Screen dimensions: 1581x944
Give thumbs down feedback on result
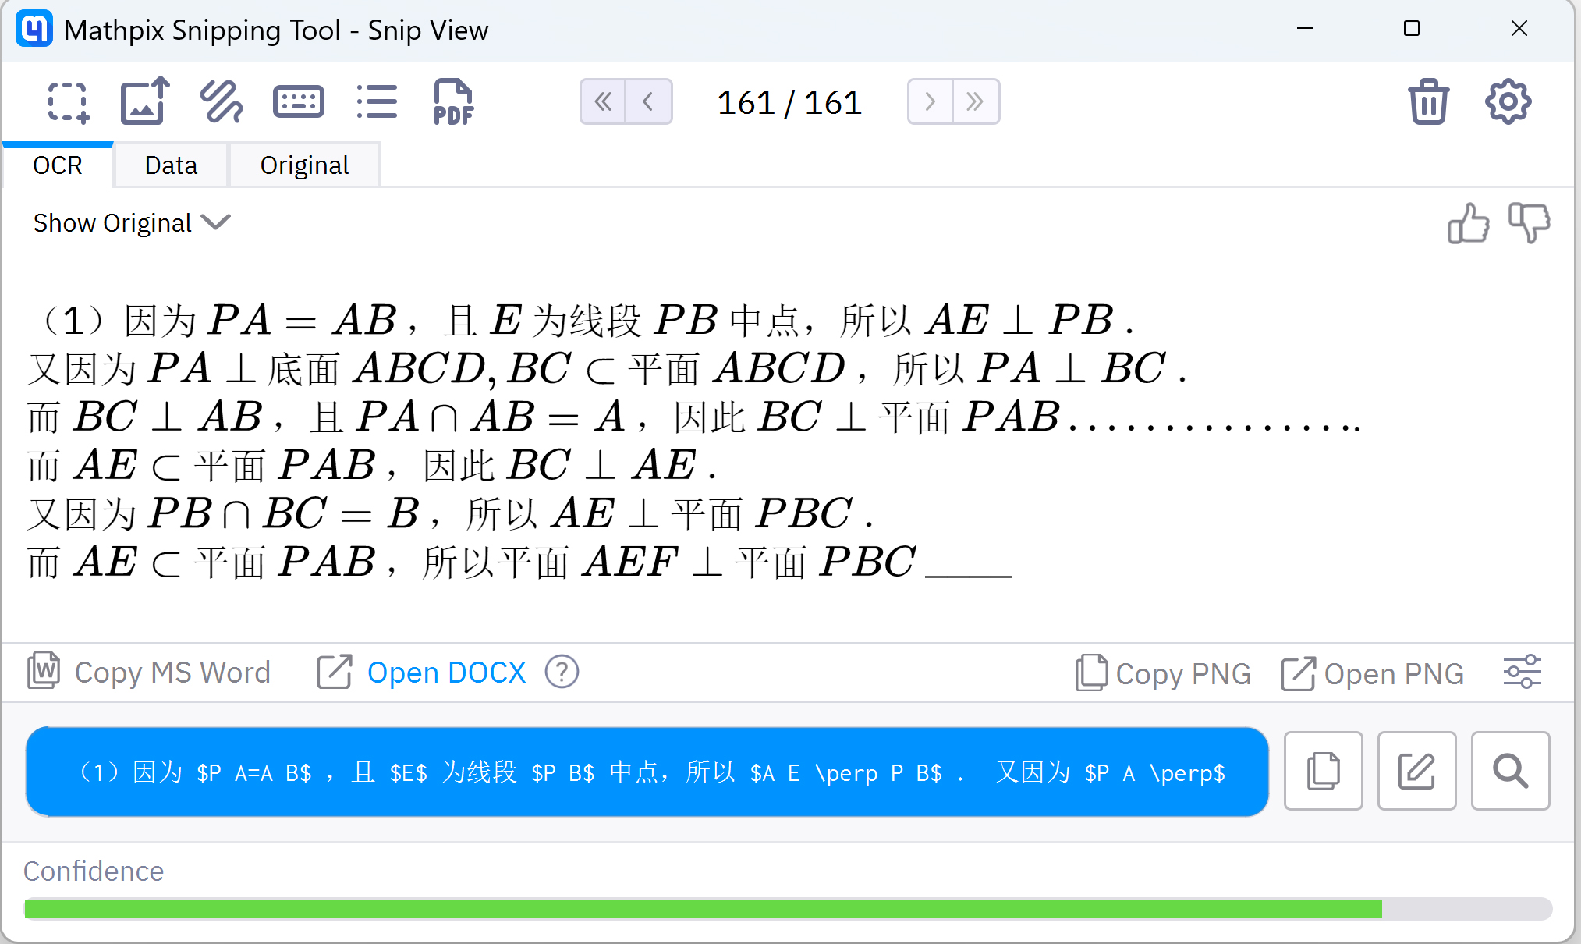(x=1529, y=223)
